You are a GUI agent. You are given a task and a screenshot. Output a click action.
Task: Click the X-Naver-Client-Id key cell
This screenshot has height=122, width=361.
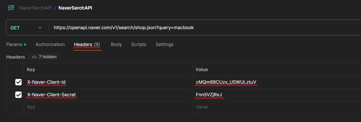pyautogui.click(x=108, y=82)
